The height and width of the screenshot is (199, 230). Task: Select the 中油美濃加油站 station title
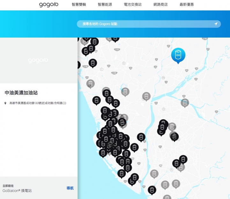[21, 93]
